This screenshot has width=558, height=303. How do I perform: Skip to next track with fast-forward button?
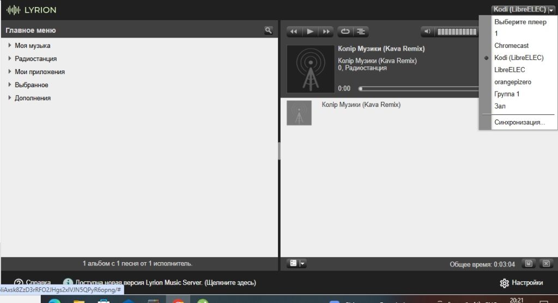point(326,32)
